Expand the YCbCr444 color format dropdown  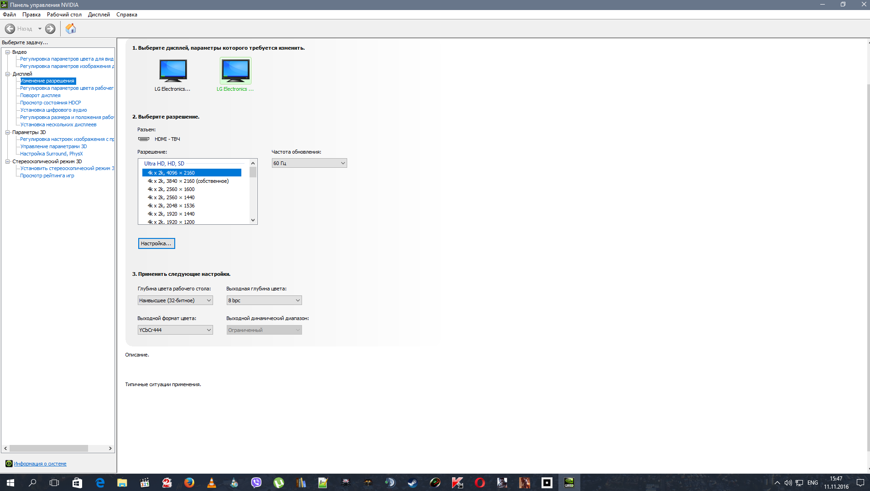point(175,330)
